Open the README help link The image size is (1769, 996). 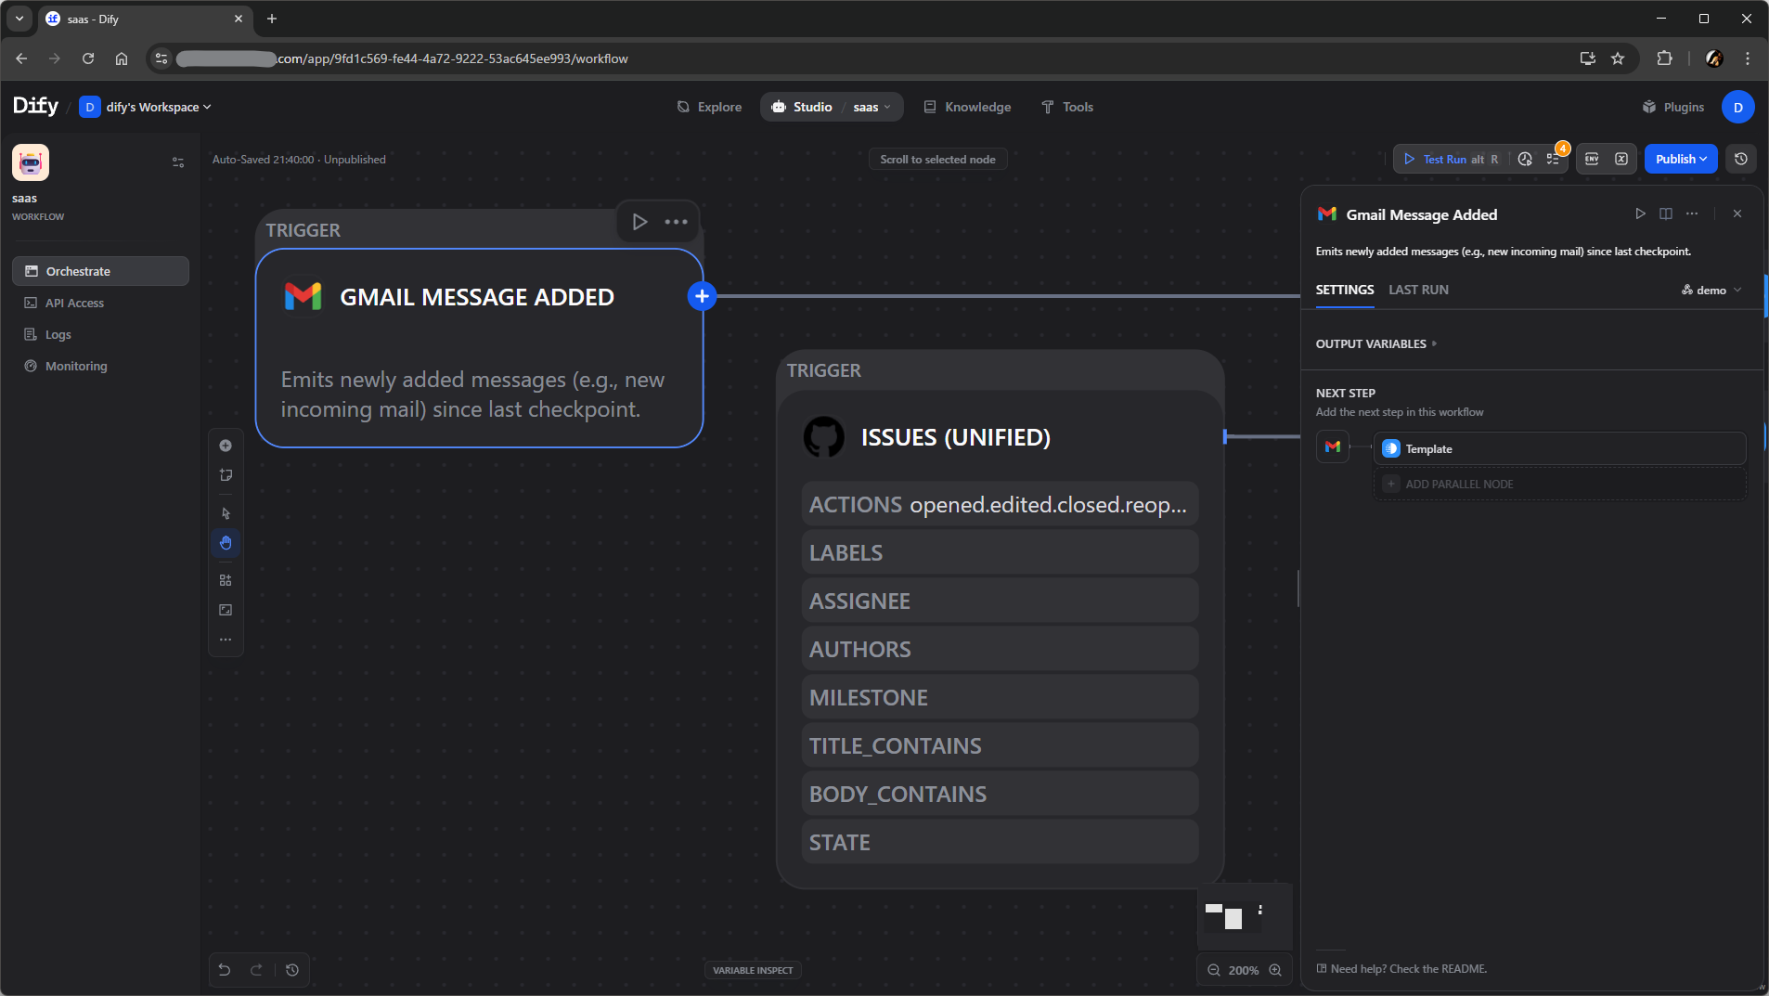coord(1408,968)
